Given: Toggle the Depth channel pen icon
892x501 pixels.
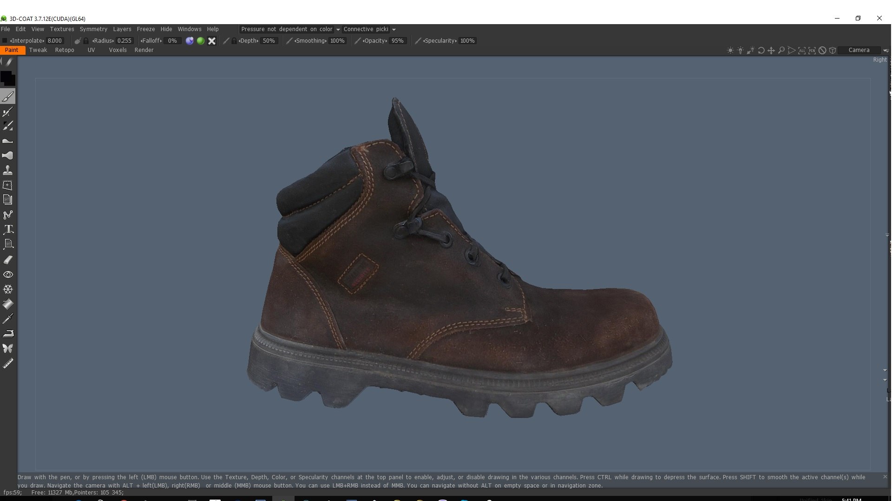Looking at the screenshot, I should [x=226, y=41].
